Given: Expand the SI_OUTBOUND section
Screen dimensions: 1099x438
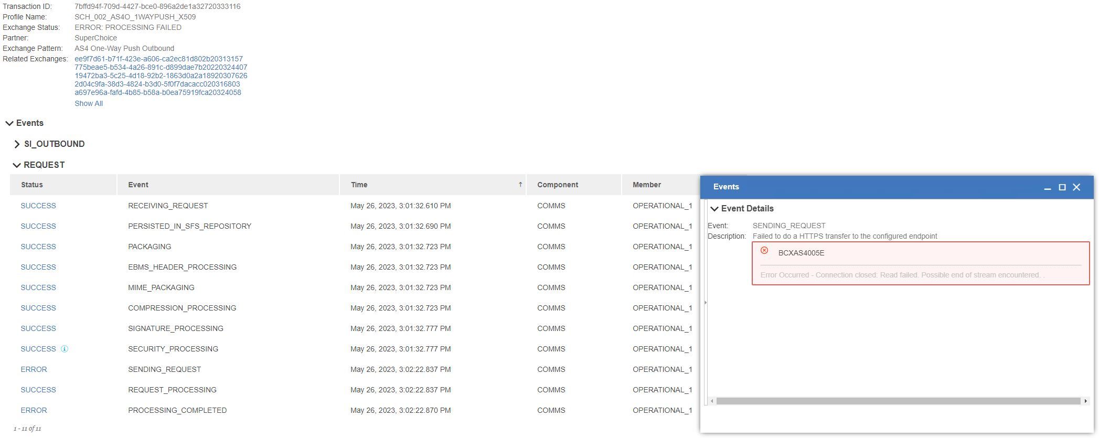Looking at the screenshot, I should point(17,144).
